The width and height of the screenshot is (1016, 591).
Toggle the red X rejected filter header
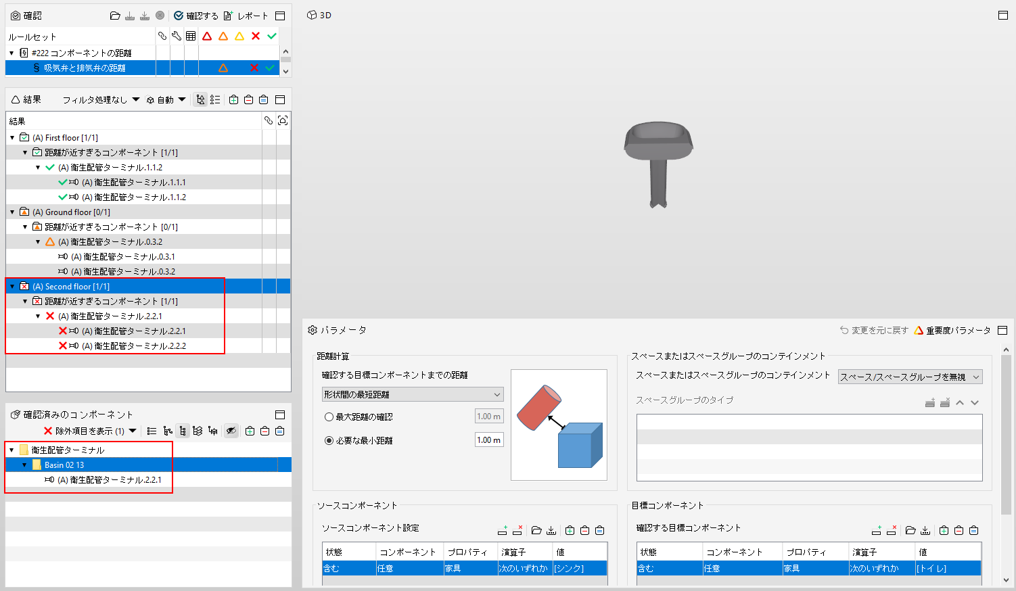coord(256,36)
